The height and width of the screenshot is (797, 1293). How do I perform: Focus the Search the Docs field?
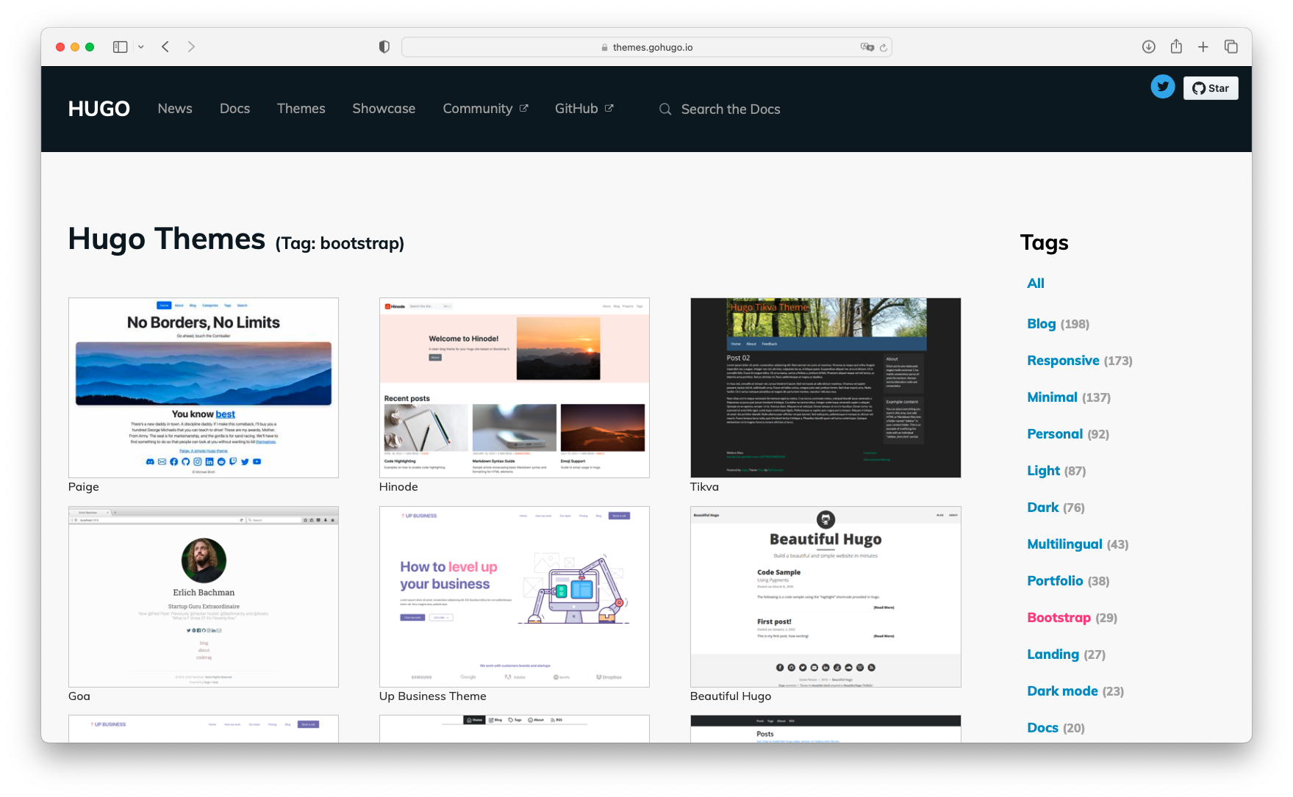[x=731, y=109]
